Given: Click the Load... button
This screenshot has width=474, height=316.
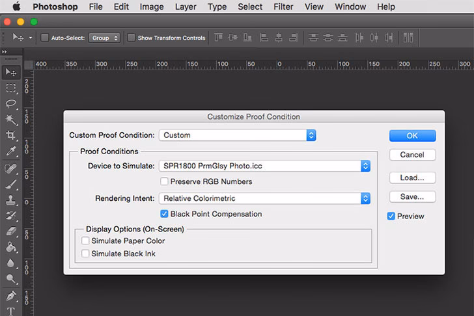Looking at the screenshot, I should pos(412,178).
